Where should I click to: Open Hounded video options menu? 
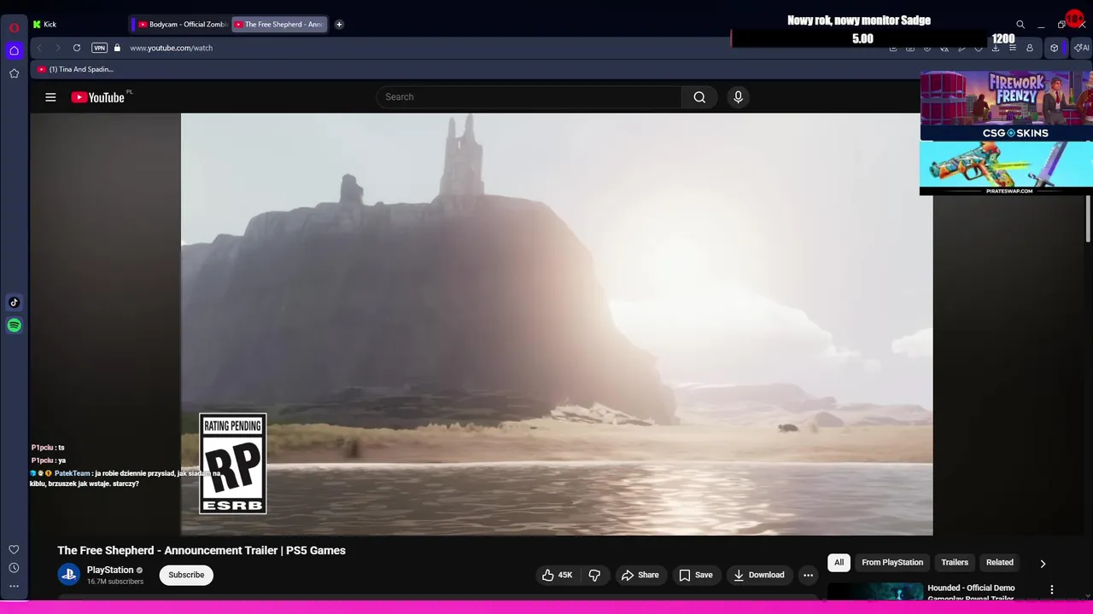coord(1052,590)
